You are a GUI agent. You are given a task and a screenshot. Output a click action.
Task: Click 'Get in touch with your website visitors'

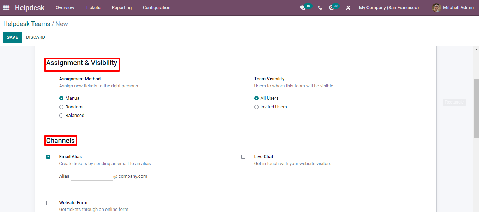tap(293, 164)
